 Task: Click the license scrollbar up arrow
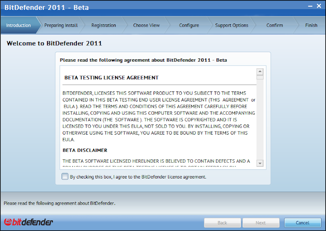click(x=260, y=72)
